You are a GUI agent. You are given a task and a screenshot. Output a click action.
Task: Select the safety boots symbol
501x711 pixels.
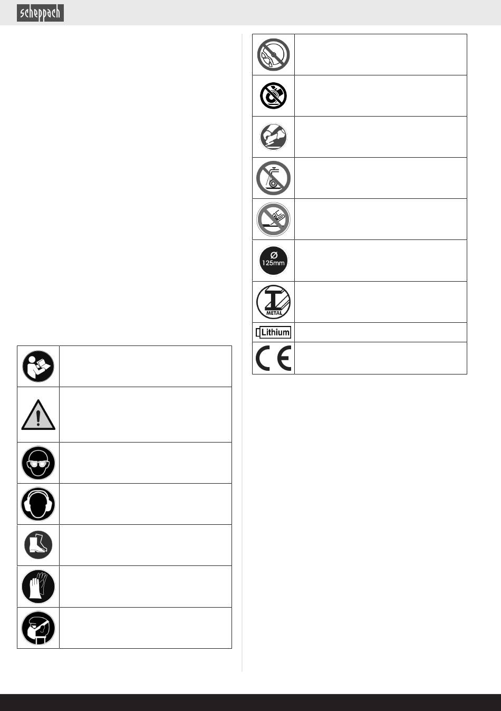(38, 545)
